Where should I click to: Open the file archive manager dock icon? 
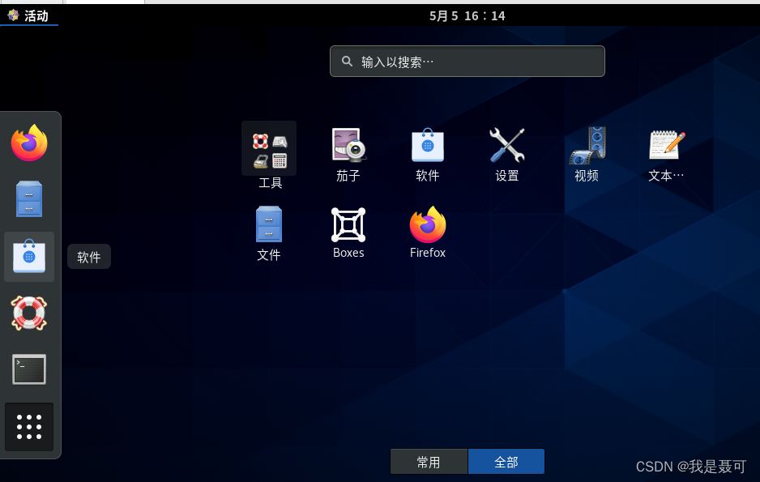(29, 198)
